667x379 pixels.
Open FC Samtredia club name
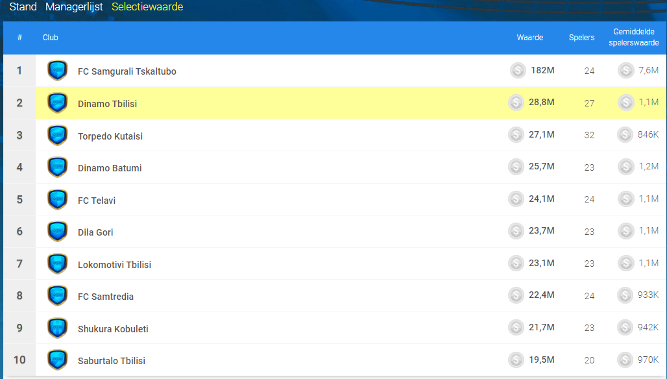click(106, 297)
